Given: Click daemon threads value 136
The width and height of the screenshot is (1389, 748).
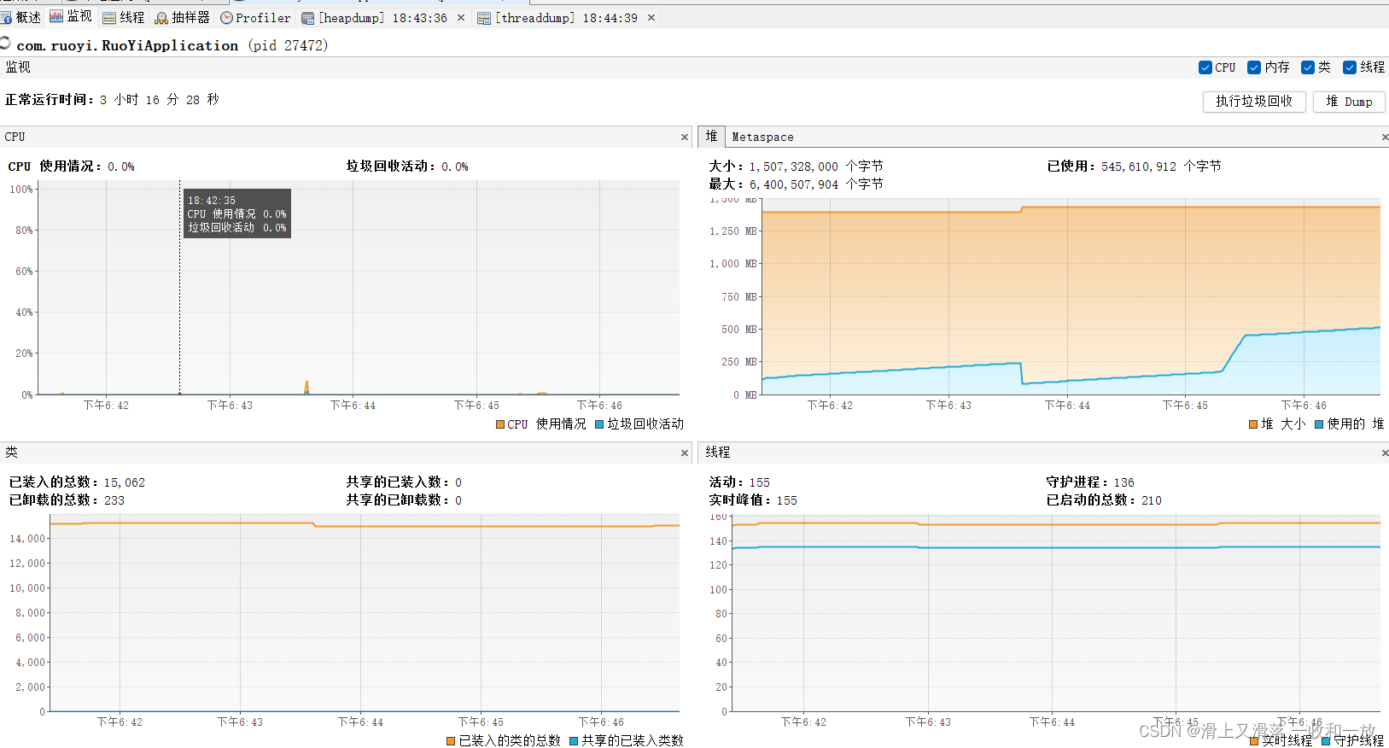Looking at the screenshot, I should (x=1123, y=482).
